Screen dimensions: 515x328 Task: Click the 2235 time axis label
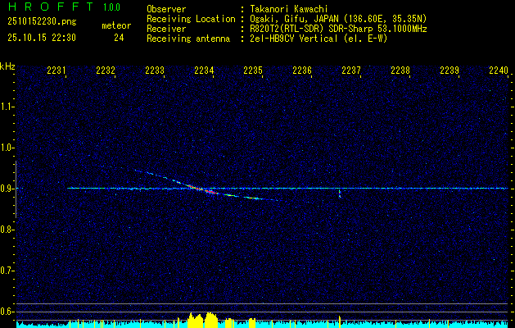point(253,70)
